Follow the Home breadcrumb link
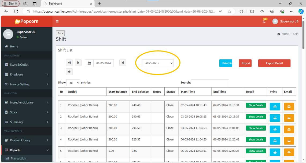The image size is (306, 163). (285, 34)
